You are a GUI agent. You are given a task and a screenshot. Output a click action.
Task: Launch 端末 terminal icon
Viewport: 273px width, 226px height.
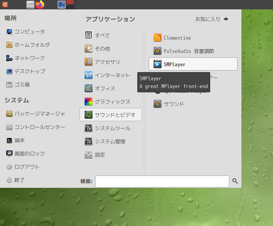[9, 140]
